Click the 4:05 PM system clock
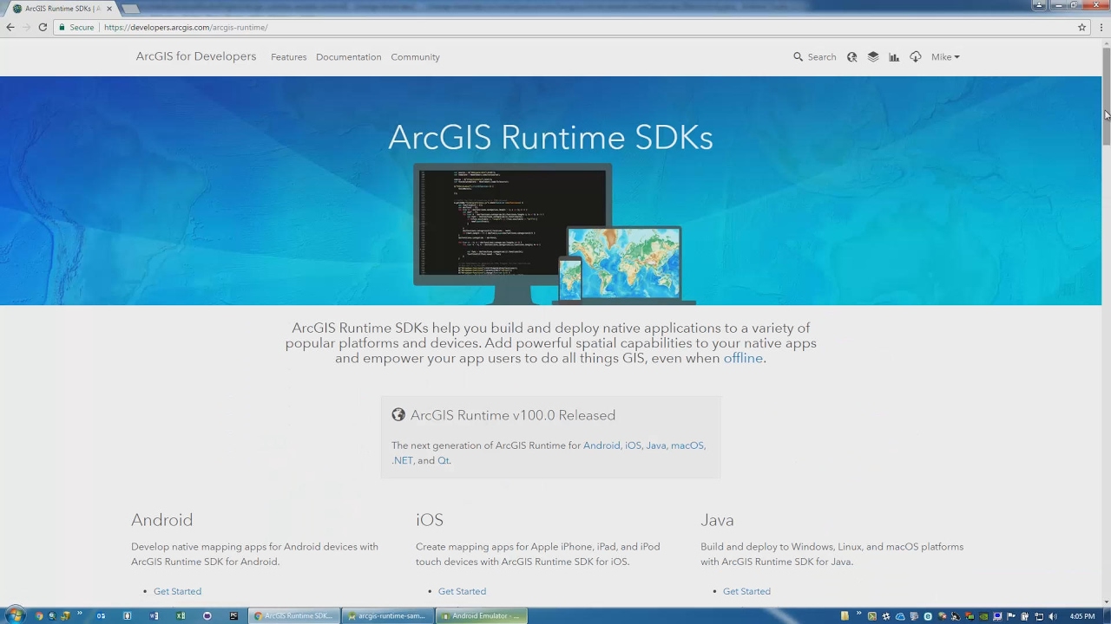 pyautogui.click(x=1082, y=616)
